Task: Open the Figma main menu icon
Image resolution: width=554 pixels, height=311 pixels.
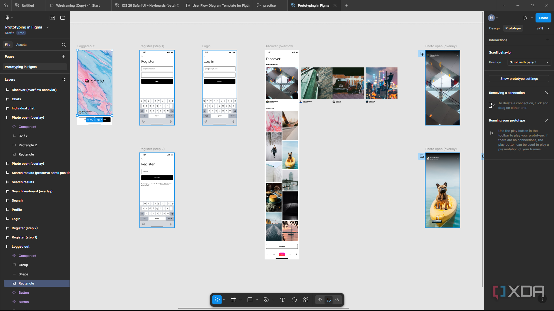Action: point(7,18)
